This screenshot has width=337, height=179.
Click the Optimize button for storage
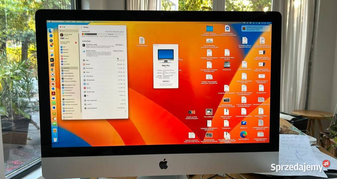point(119,45)
